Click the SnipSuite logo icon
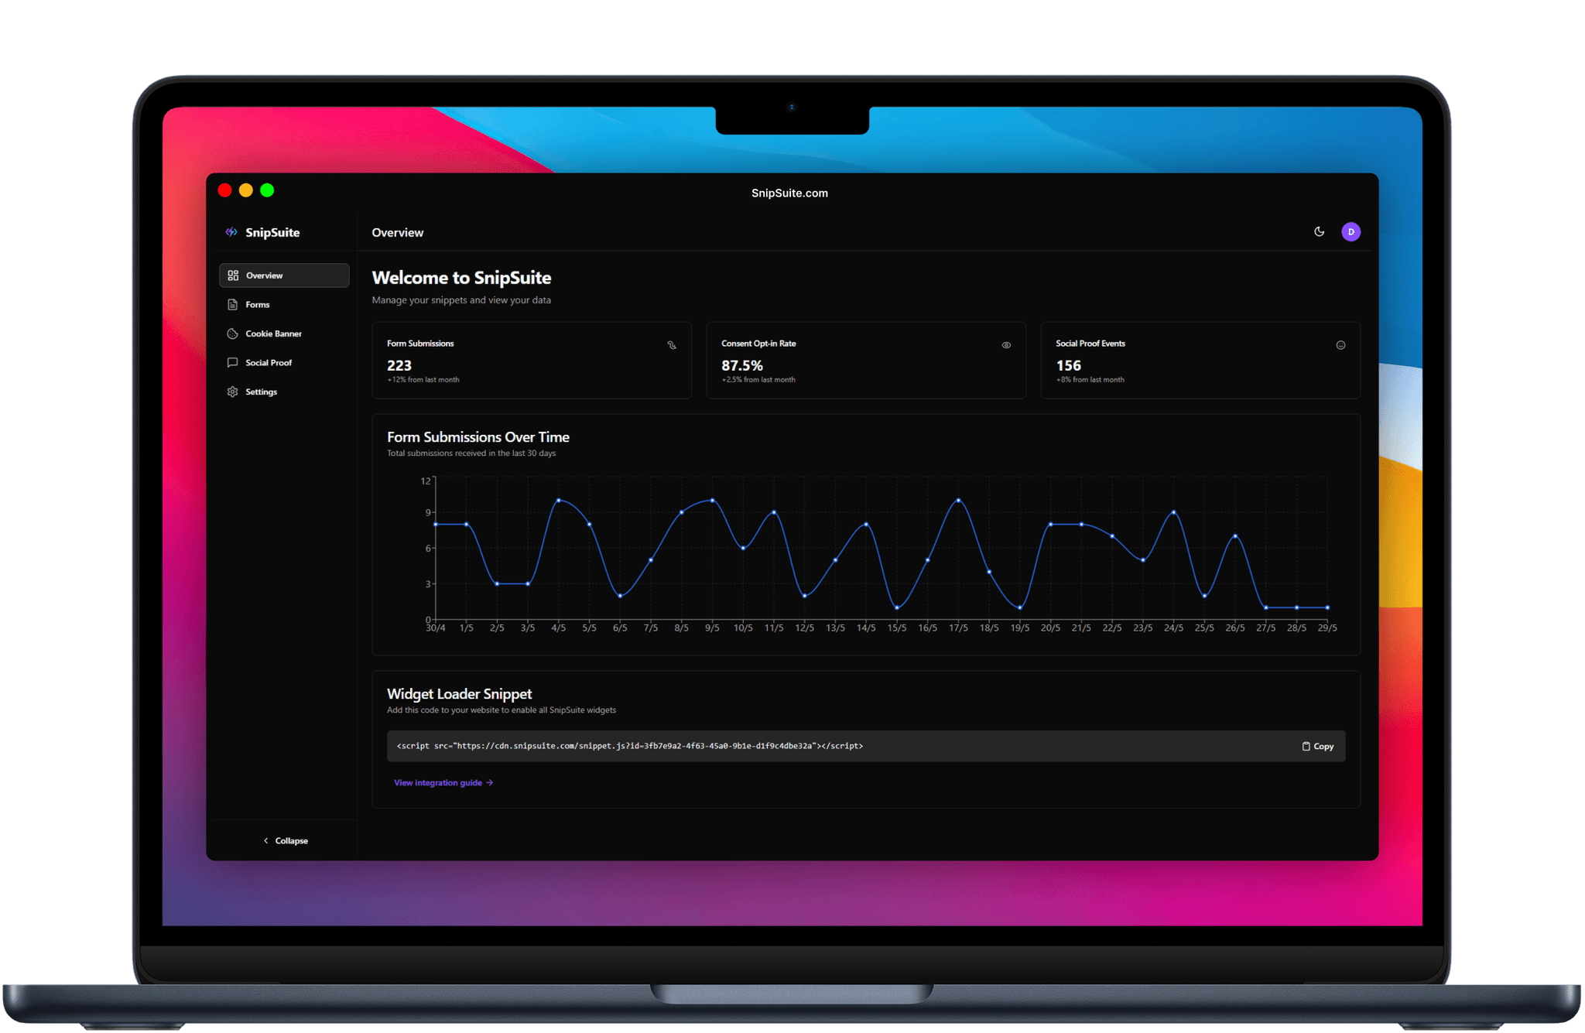 click(x=231, y=232)
